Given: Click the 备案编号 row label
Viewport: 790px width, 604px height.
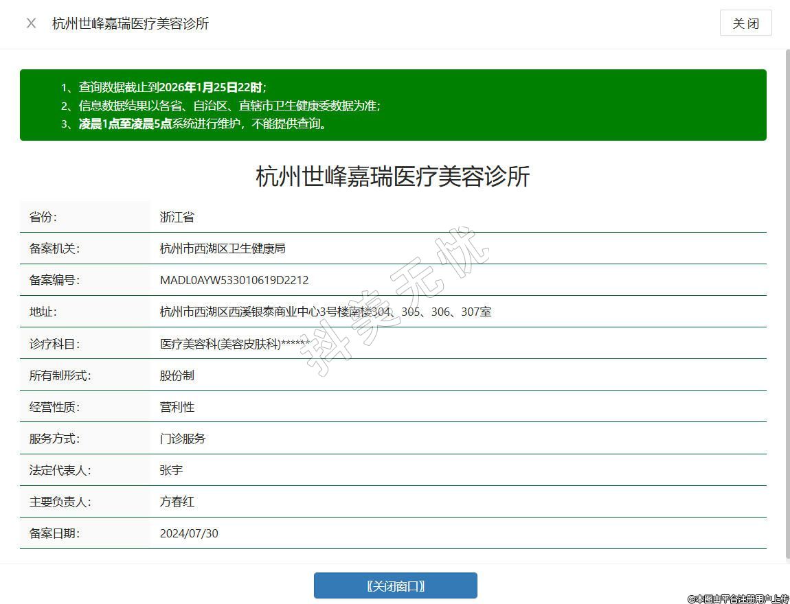Looking at the screenshot, I should coord(54,280).
